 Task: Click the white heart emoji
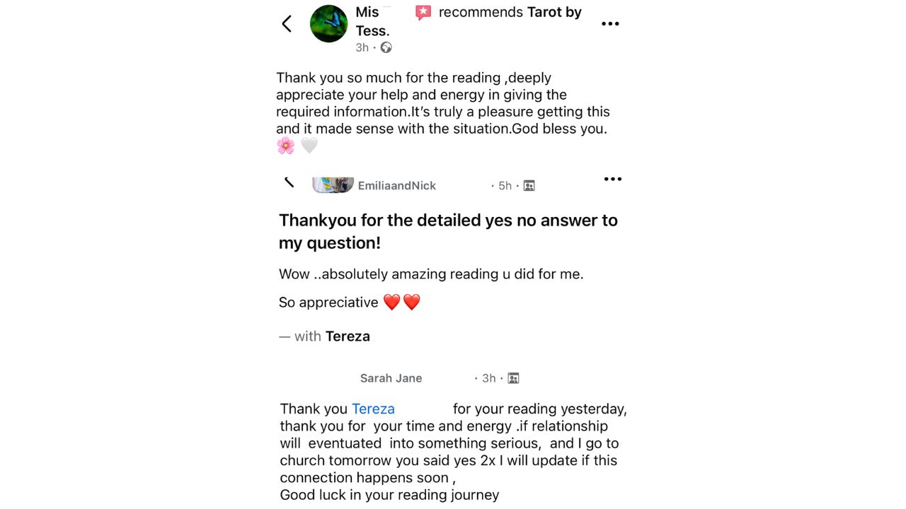[x=309, y=146]
